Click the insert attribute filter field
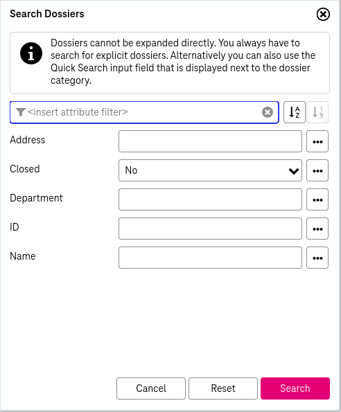This screenshot has width=341, height=412. [144, 112]
